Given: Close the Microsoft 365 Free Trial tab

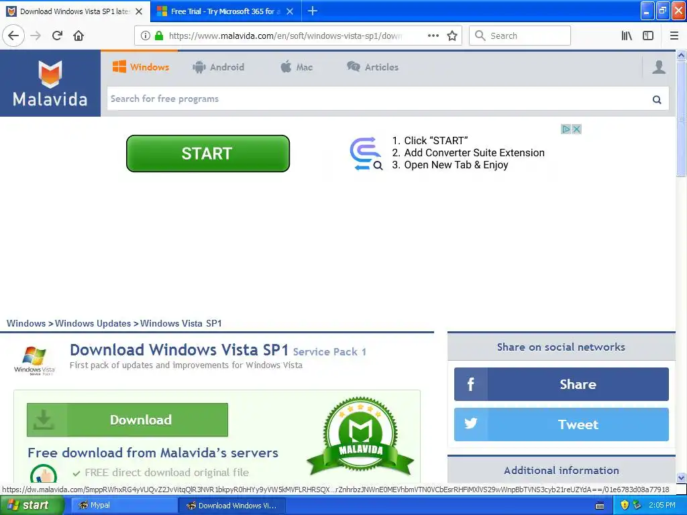Looking at the screenshot, I should pos(290,11).
